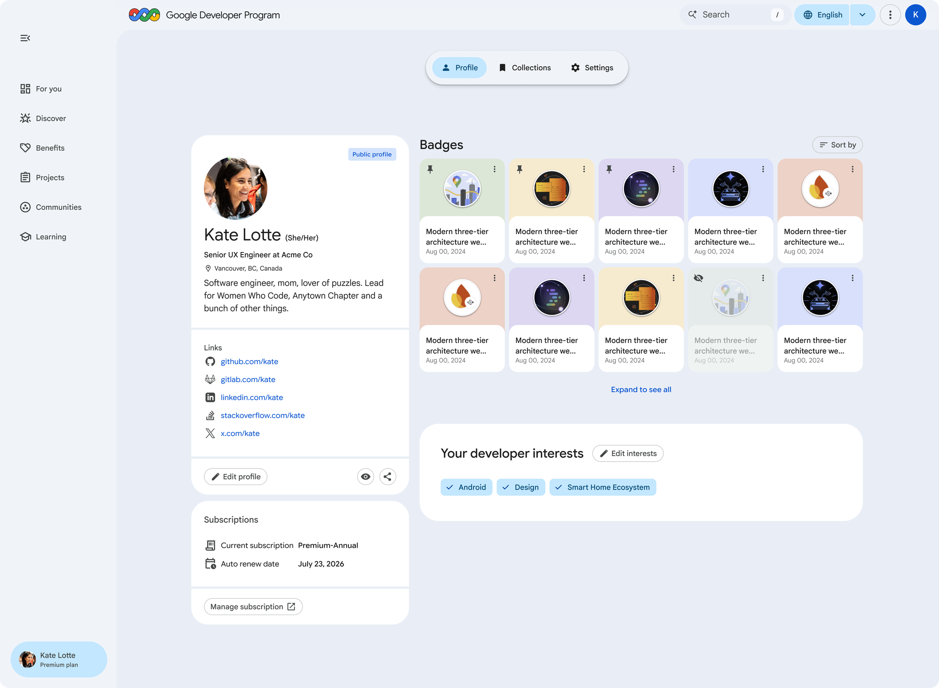Click the pin icon on the first badge
939x688 pixels.
430,169
